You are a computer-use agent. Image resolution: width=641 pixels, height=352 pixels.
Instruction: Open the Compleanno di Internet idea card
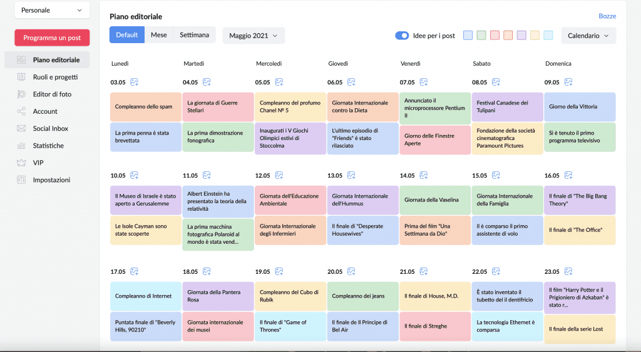tap(145, 296)
